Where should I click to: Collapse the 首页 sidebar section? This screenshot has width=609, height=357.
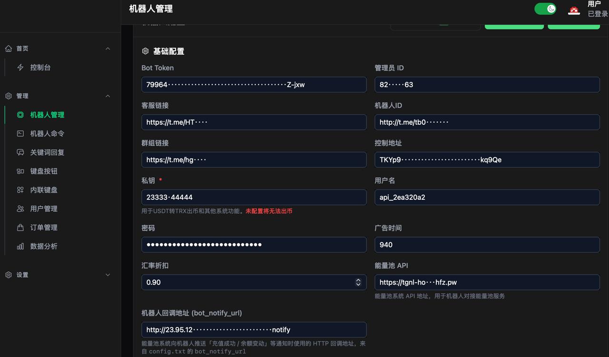point(108,48)
